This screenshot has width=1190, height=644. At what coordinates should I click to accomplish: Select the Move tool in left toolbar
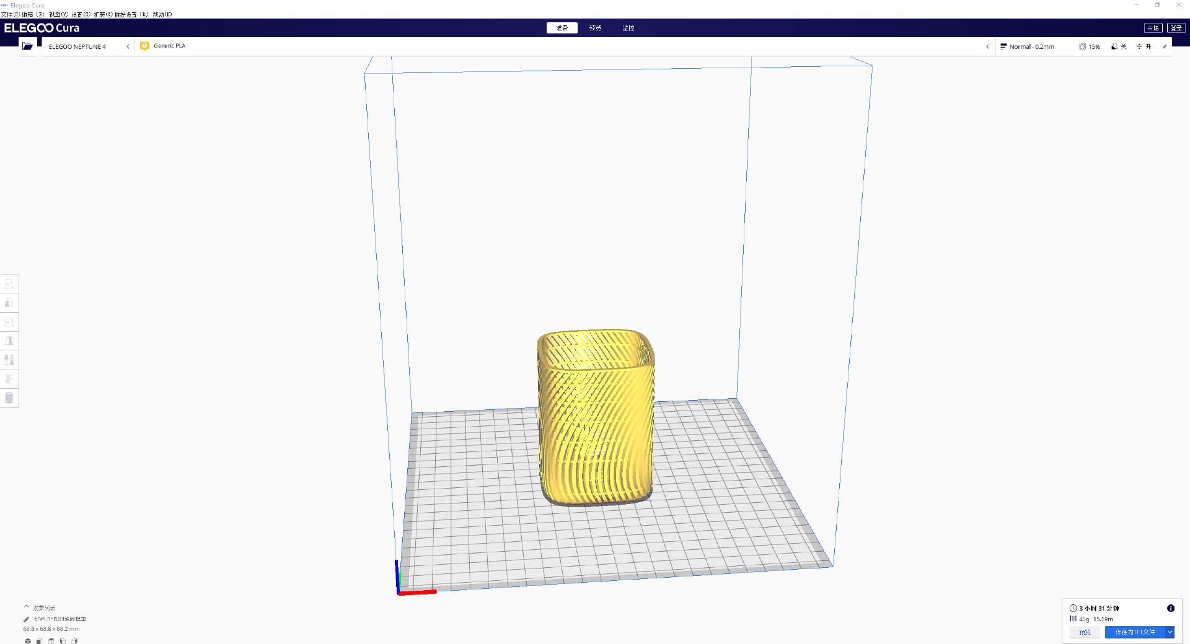[x=9, y=284]
